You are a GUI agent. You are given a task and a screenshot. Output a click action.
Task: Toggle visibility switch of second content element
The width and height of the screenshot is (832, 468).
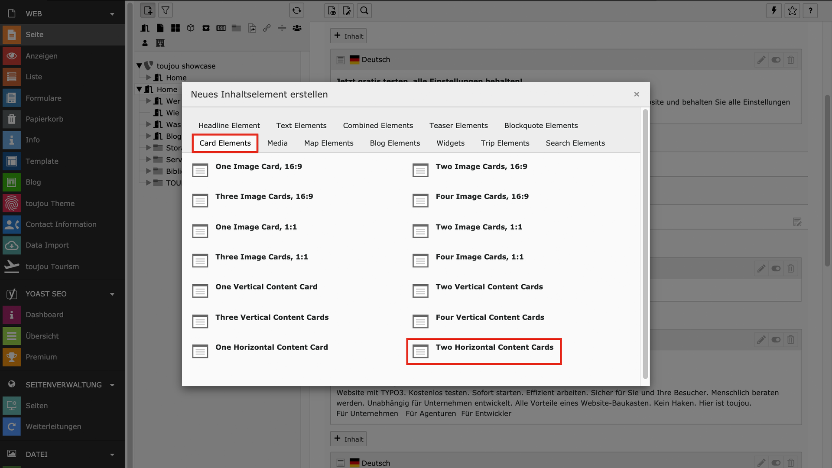click(776, 269)
